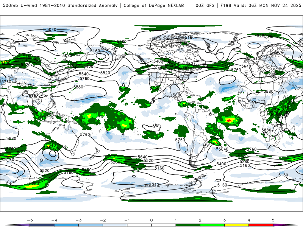
Task: Select the bright green 2 to 3 colorbar segment
Action: click(x=212, y=225)
